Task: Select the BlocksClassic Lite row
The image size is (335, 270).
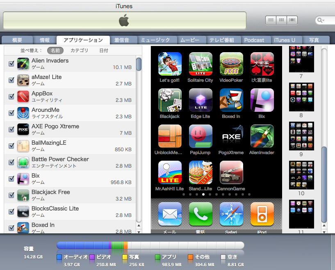Action: [x=70, y=212]
